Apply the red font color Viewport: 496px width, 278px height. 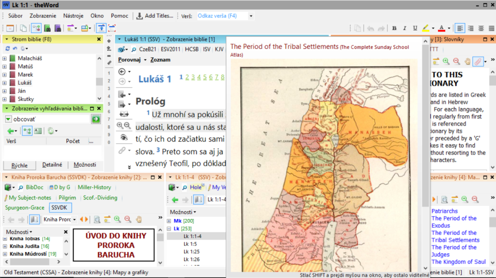(x=442, y=28)
